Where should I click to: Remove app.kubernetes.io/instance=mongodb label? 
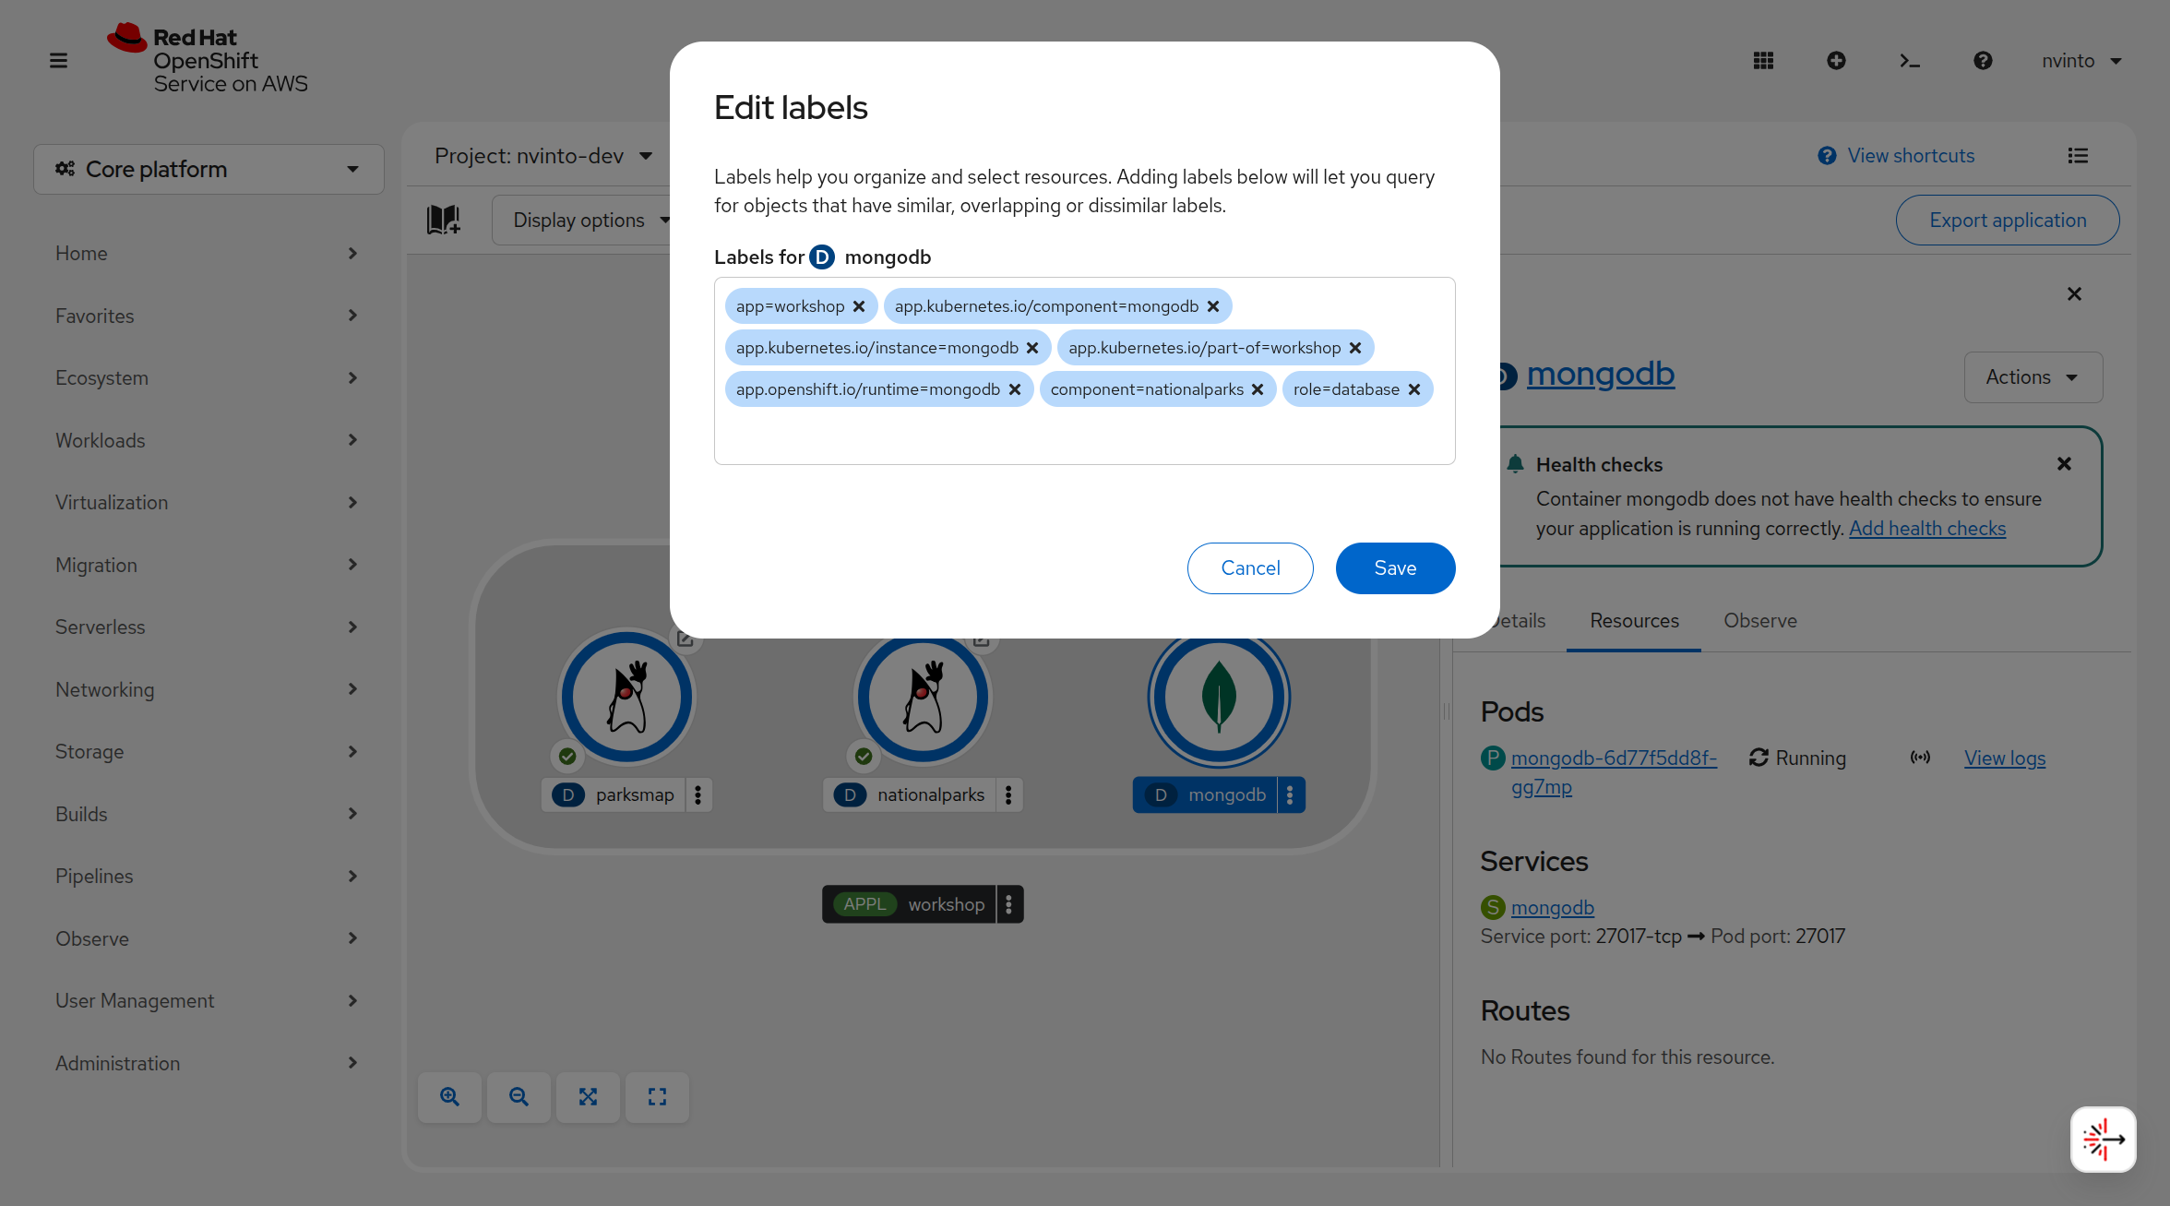tap(1032, 348)
